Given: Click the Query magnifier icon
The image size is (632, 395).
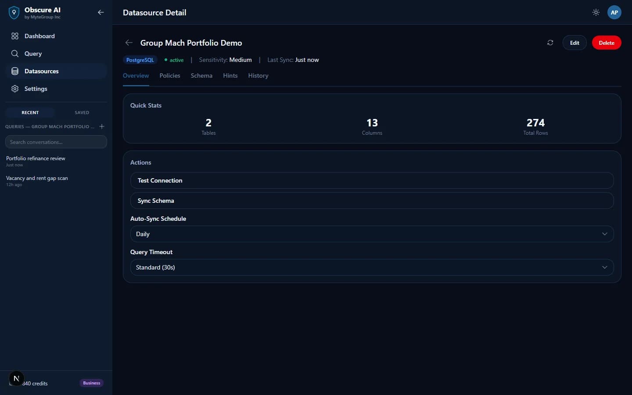Looking at the screenshot, I should pyautogui.click(x=15, y=54).
